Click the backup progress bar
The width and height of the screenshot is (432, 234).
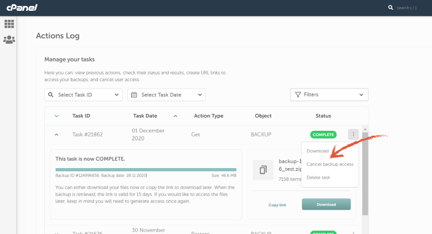point(146,170)
